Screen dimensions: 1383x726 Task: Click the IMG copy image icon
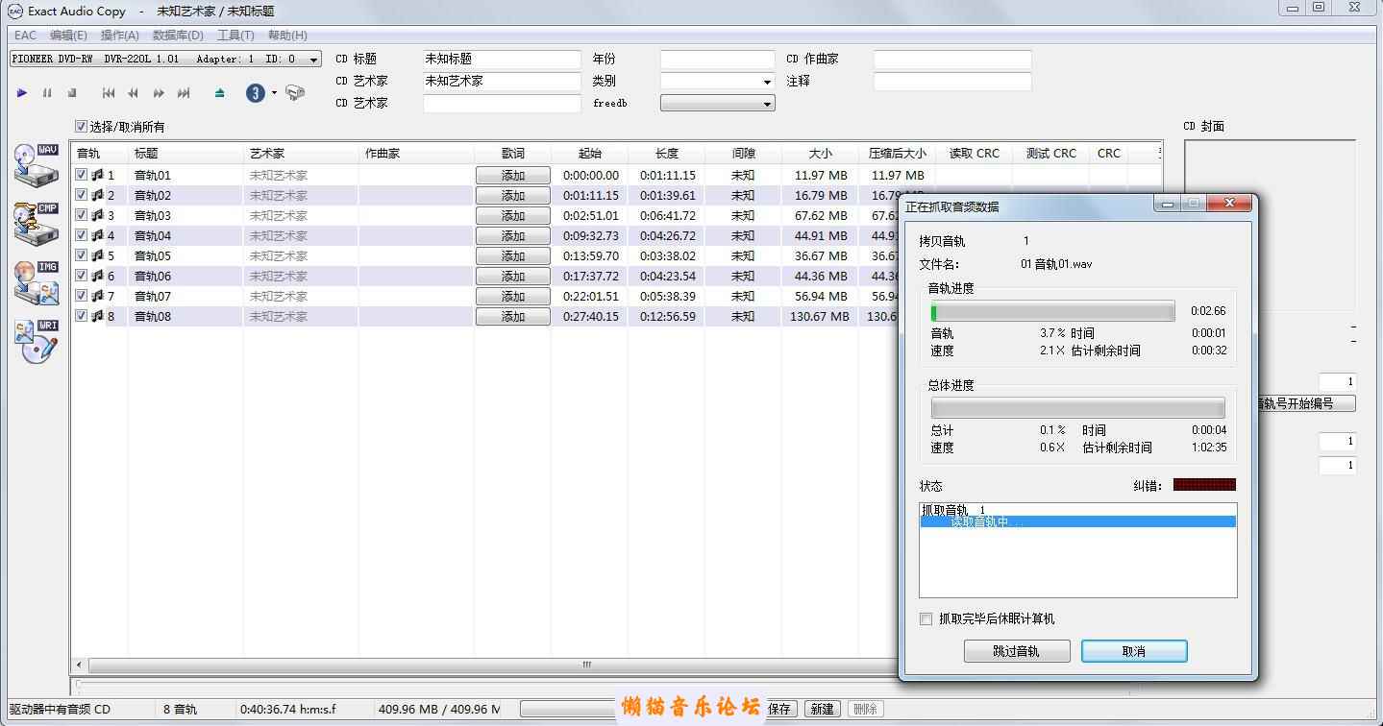click(x=37, y=282)
